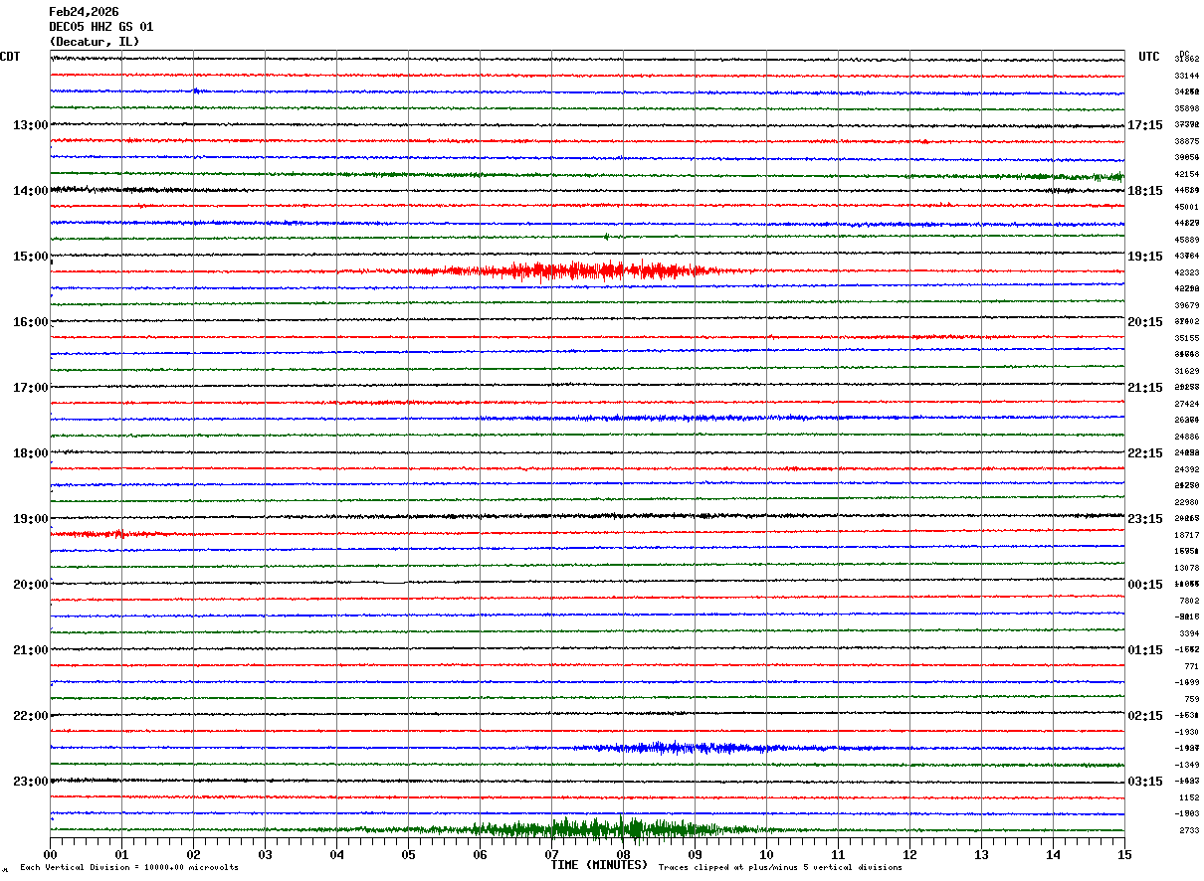Select the 23:00 CDT time label

tap(31, 782)
